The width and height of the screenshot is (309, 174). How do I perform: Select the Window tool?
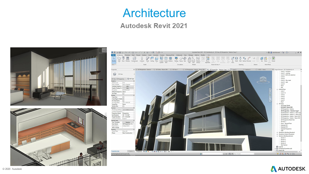coord(128,59)
